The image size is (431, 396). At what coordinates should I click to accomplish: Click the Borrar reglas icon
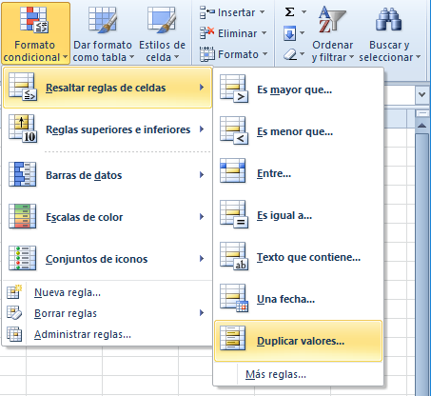point(14,313)
